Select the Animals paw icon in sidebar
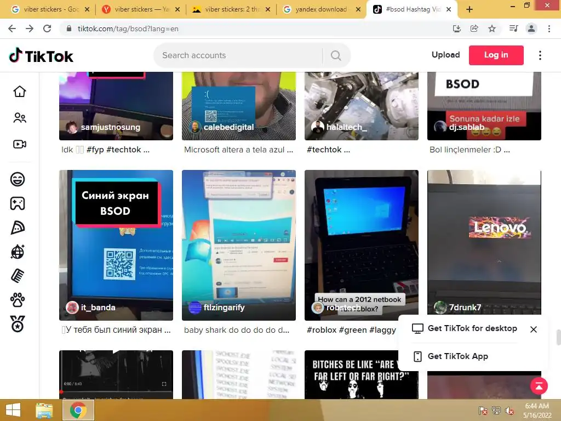 [x=18, y=300]
